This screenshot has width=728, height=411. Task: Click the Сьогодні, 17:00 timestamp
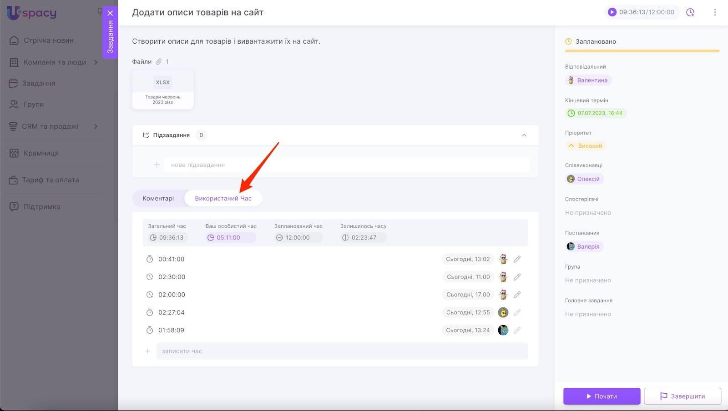point(468,295)
